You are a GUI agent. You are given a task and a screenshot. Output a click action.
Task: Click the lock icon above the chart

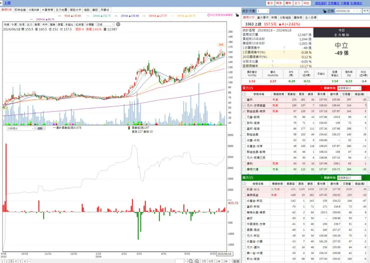click(x=237, y=15)
